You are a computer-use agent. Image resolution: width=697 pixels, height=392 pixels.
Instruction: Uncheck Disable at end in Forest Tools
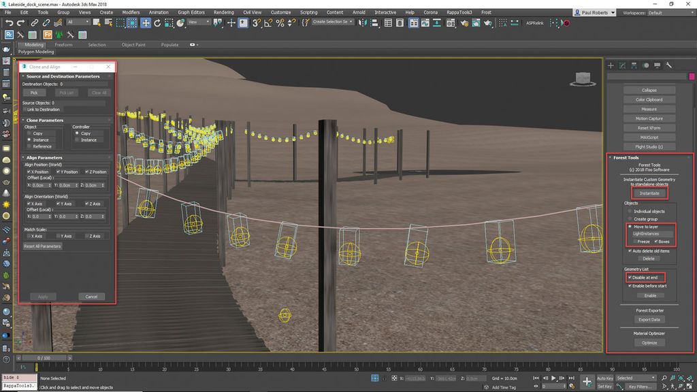(x=630, y=277)
